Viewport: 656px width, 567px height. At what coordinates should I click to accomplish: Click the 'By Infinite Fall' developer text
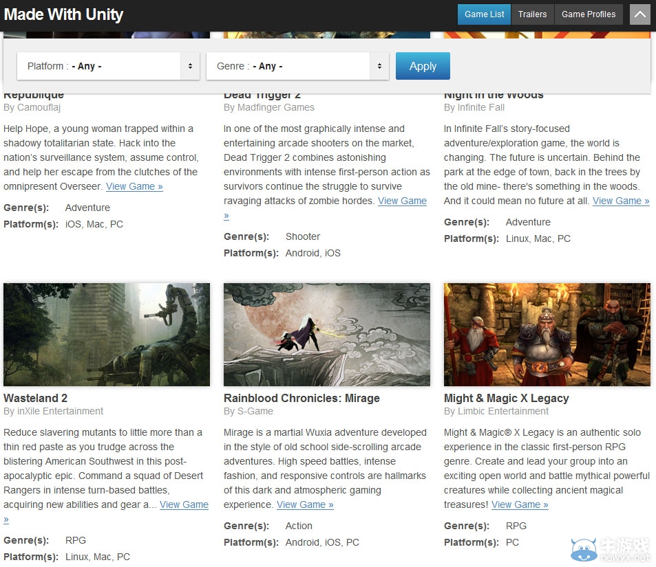tap(474, 107)
